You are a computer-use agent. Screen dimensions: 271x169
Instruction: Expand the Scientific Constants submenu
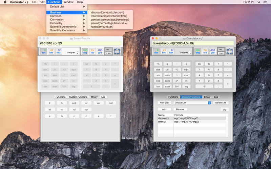pos(67,30)
